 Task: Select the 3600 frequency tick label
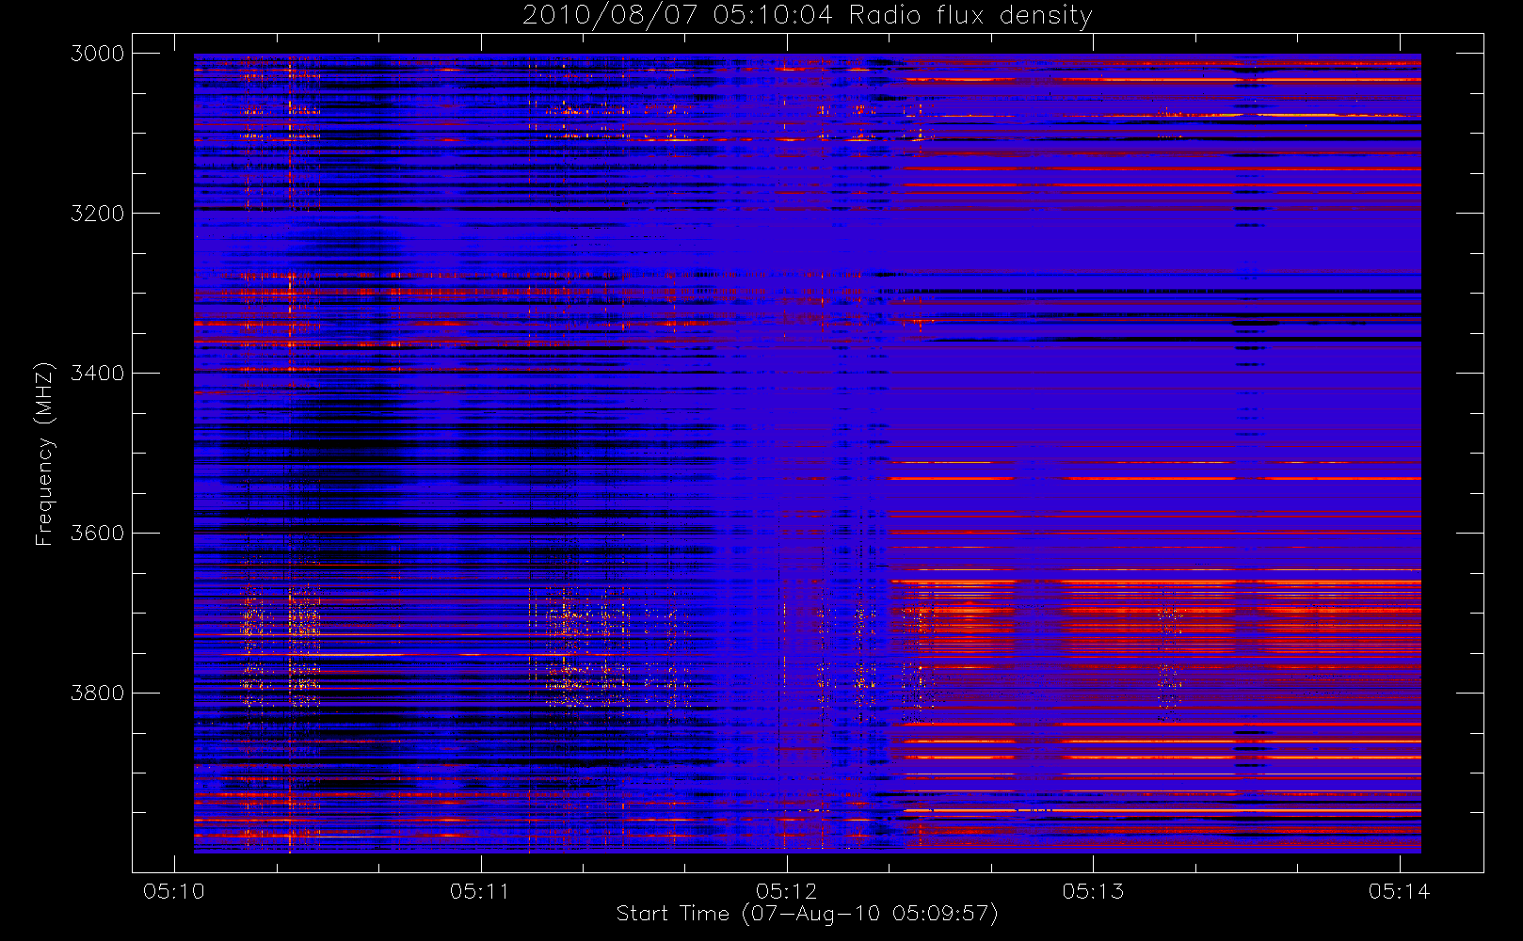(98, 534)
